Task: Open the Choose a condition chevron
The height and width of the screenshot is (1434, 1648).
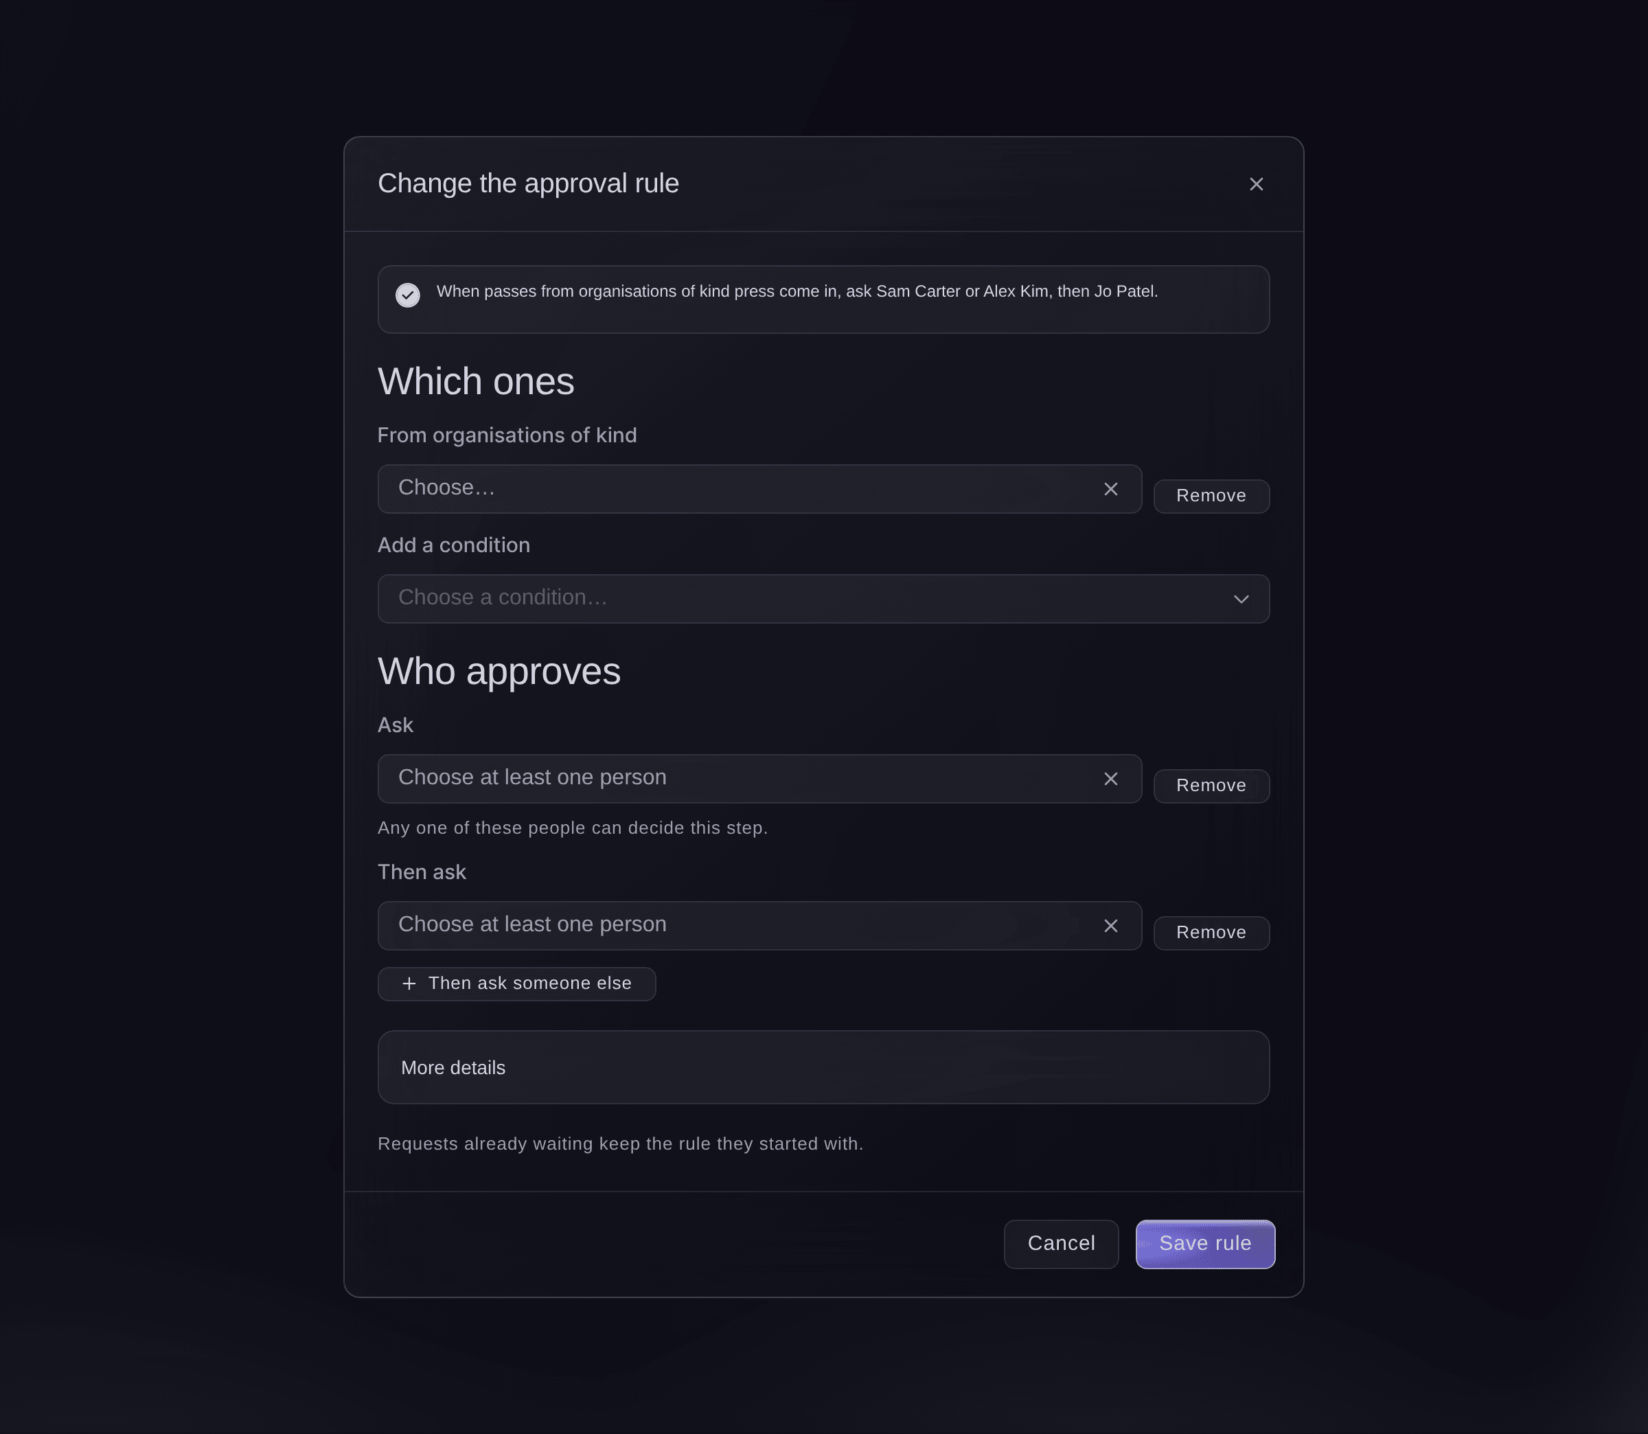Action: click(x=1241, y=600)
